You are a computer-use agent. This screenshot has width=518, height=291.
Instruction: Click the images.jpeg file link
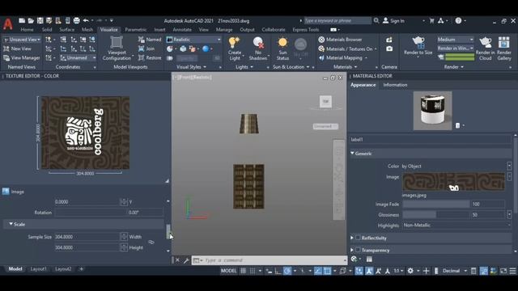414,196
